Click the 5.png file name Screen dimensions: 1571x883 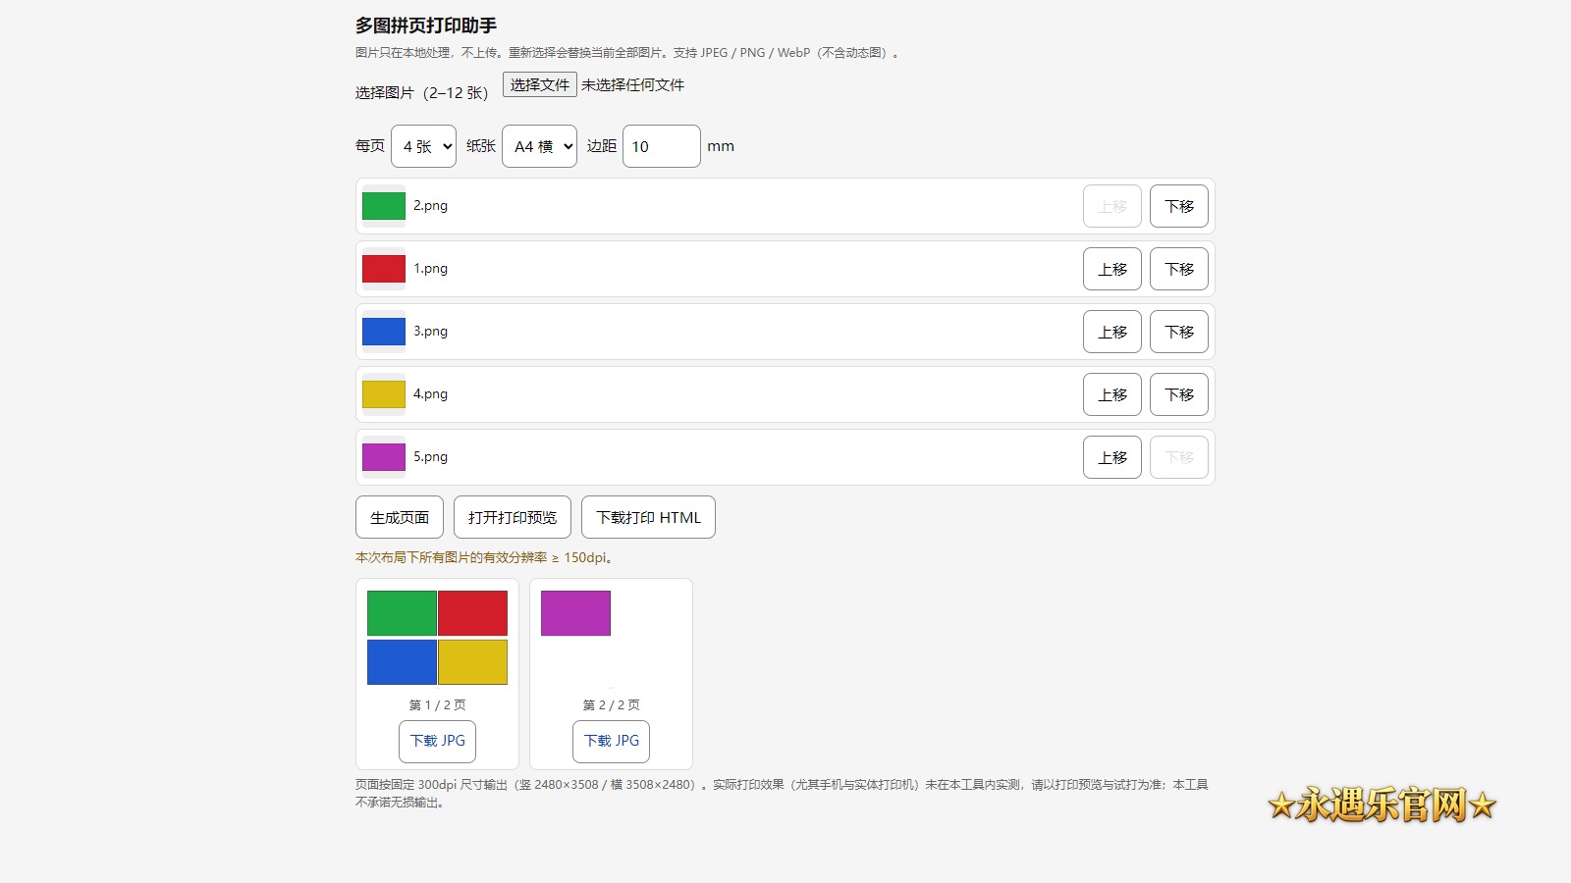tap(430, 457)
